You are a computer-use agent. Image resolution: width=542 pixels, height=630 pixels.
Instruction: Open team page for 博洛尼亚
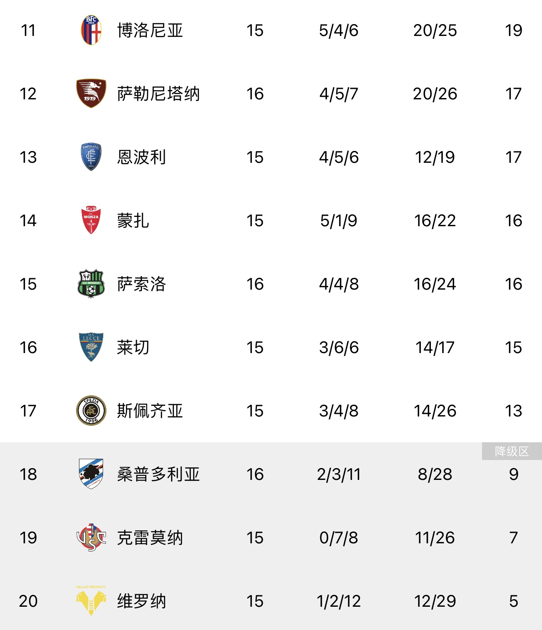click(150, 30)
